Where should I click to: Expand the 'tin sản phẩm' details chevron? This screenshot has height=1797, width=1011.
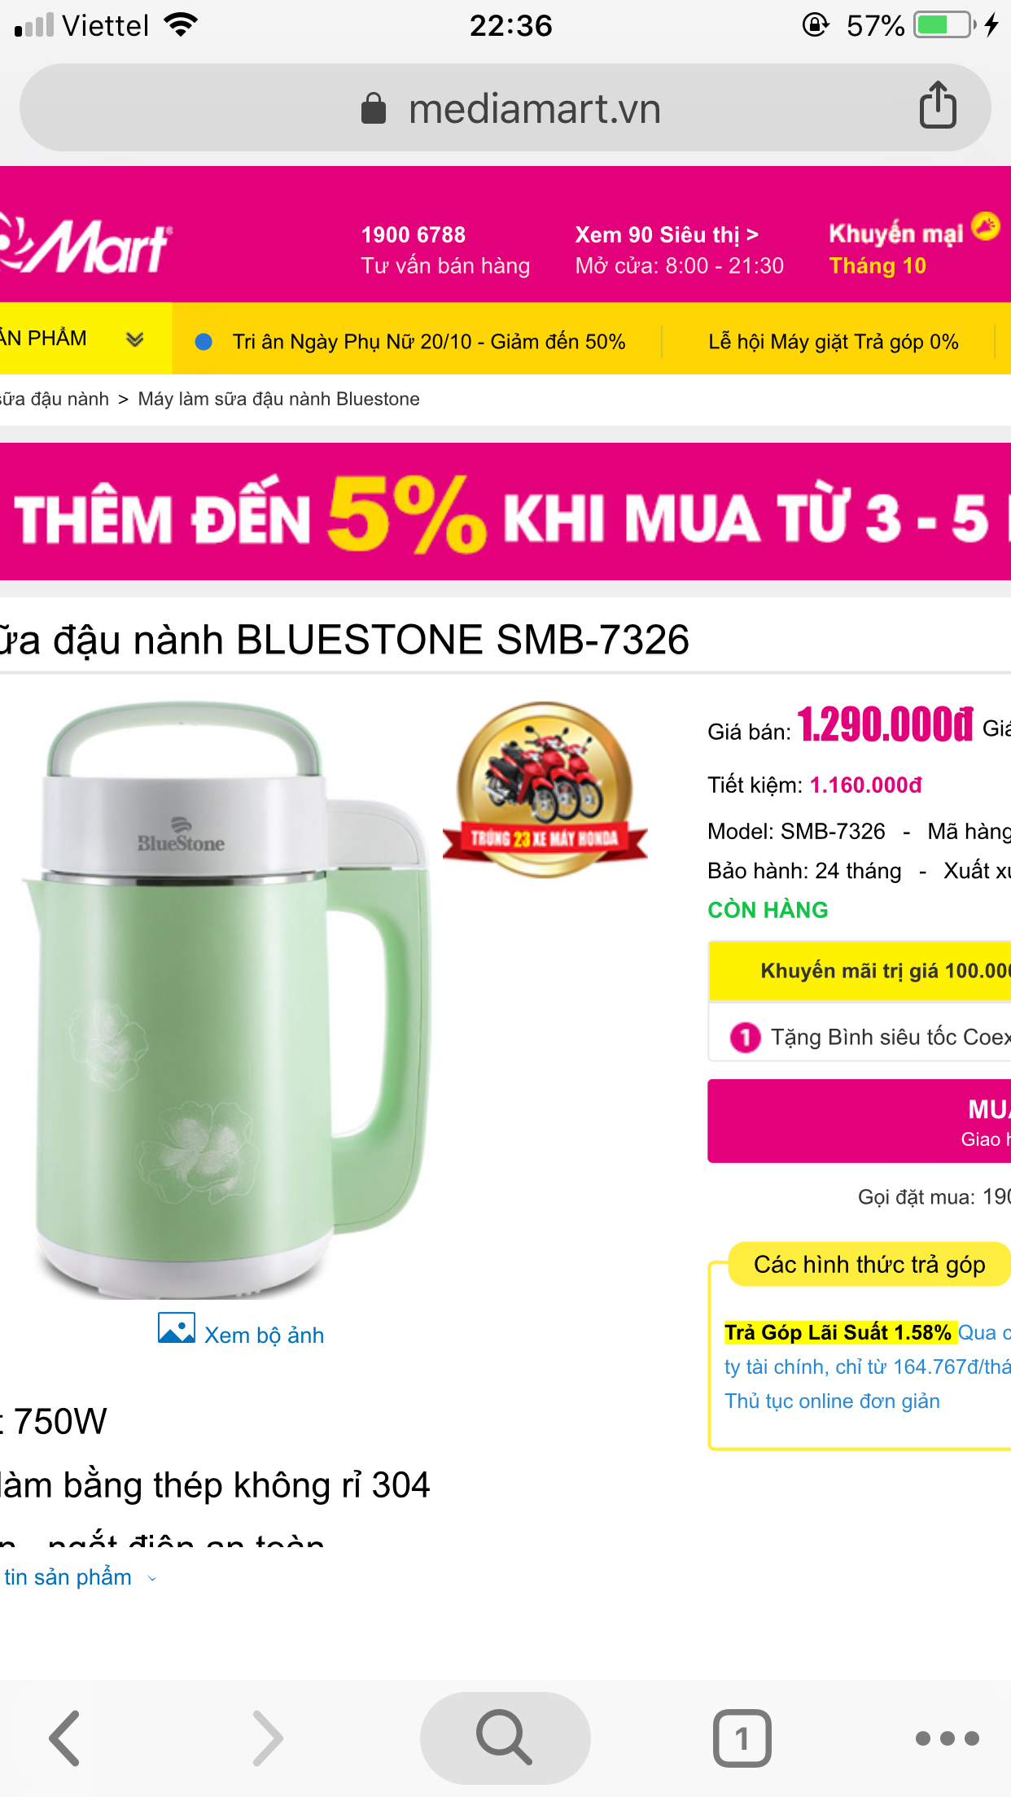pyautogui.click(x=151, y=1578)
